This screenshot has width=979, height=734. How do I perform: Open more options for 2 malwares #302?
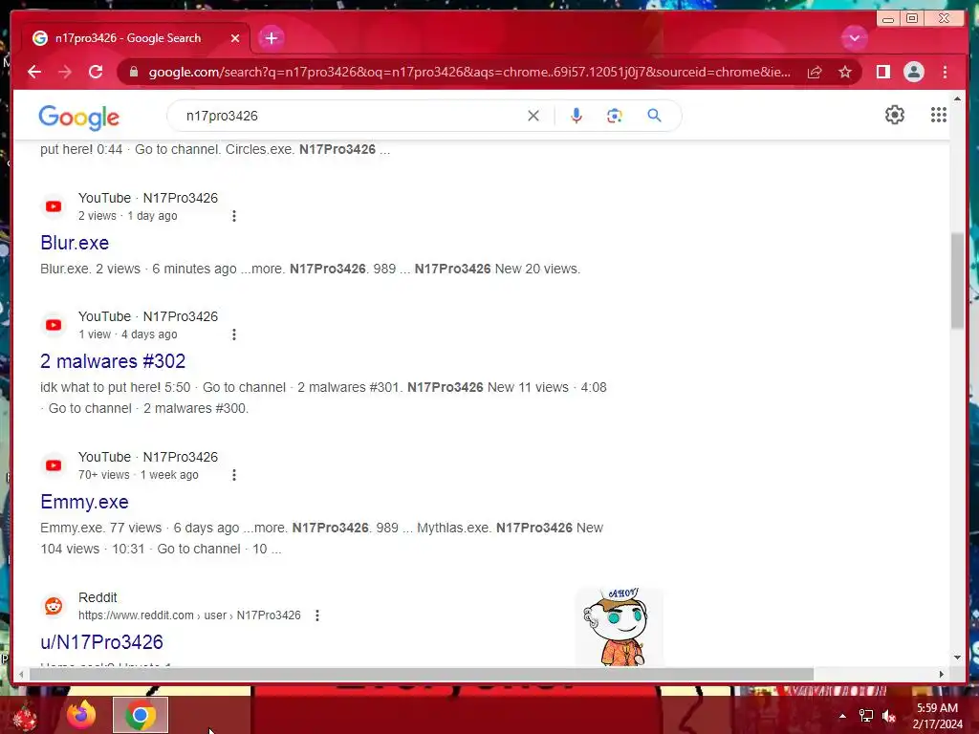pos(234,335)
